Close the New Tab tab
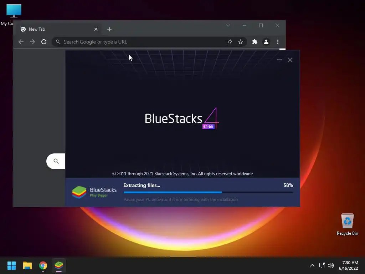This screenshot has width=365, height=274. coord(96,29)
